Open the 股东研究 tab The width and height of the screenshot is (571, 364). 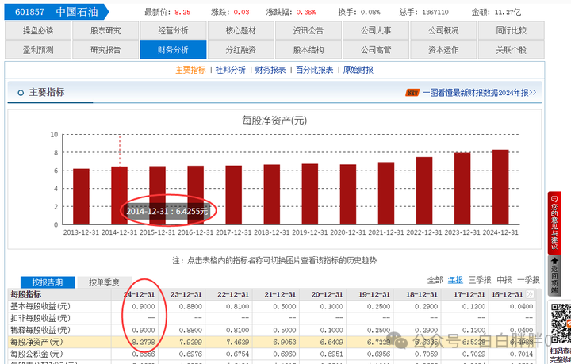pyautogui.click(x=105, y=30)
